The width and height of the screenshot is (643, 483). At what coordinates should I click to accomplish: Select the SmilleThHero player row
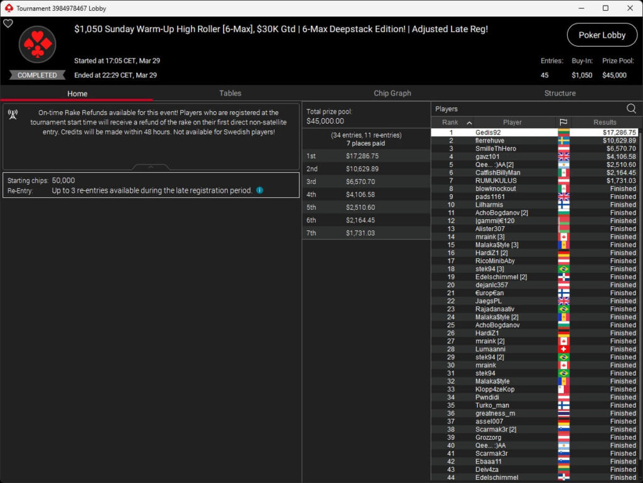tap(534, 148)
